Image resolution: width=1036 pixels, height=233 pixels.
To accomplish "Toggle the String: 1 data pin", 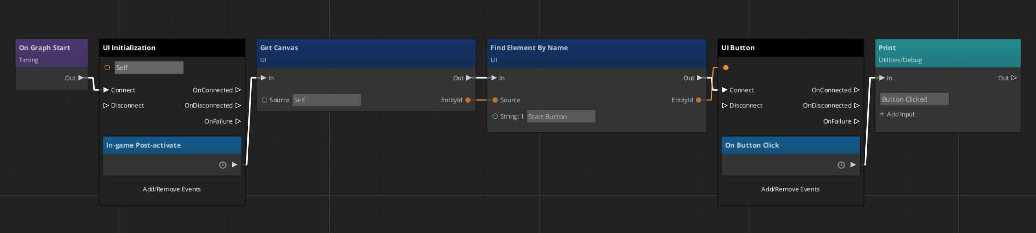I will pyautogui.click(x=495, y=116).
